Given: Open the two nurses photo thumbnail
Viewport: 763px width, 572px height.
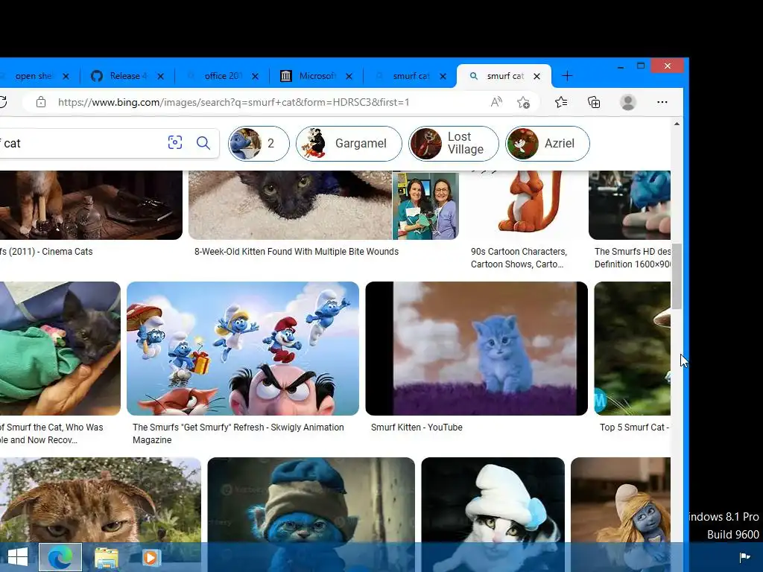Looking at the screenshot, I should point(425,205).
